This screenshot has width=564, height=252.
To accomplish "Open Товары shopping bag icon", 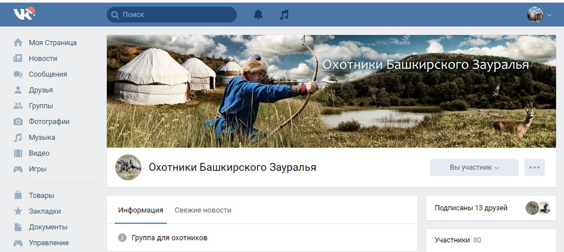I will tap(18, 195).
